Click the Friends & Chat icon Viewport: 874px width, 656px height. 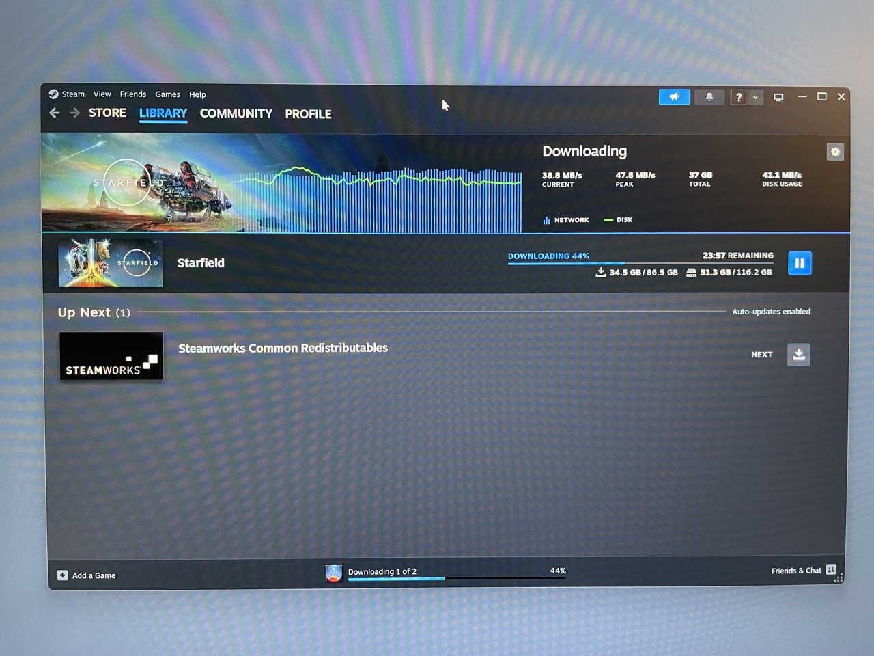click(831, 570)
